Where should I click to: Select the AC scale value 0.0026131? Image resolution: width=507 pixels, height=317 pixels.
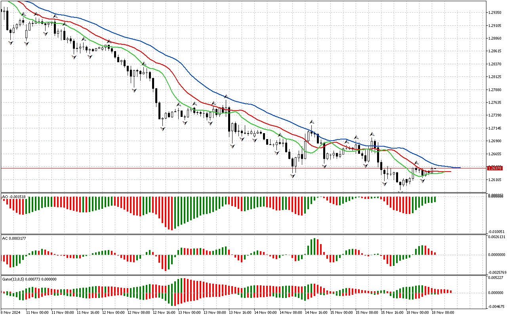pos(497,237)
